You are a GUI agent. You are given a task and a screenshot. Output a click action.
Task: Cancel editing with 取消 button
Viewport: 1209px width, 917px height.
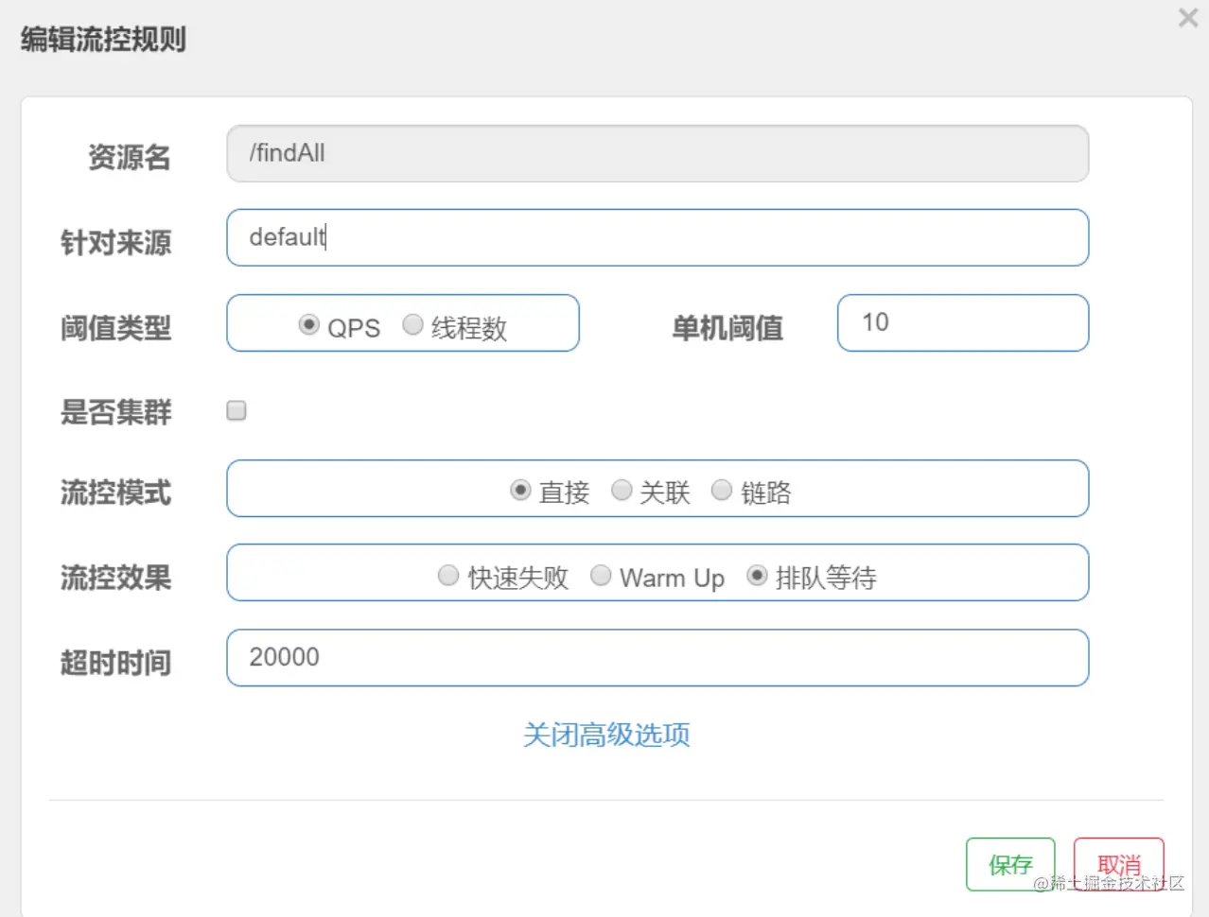pos(1119,864)
